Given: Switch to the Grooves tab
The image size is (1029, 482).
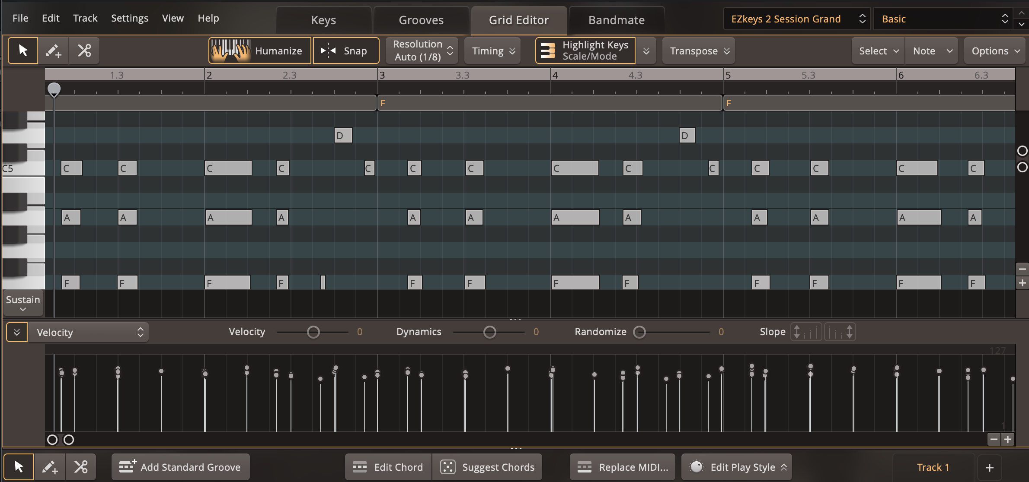Looking at the screenshot, I should click(421, 19).
